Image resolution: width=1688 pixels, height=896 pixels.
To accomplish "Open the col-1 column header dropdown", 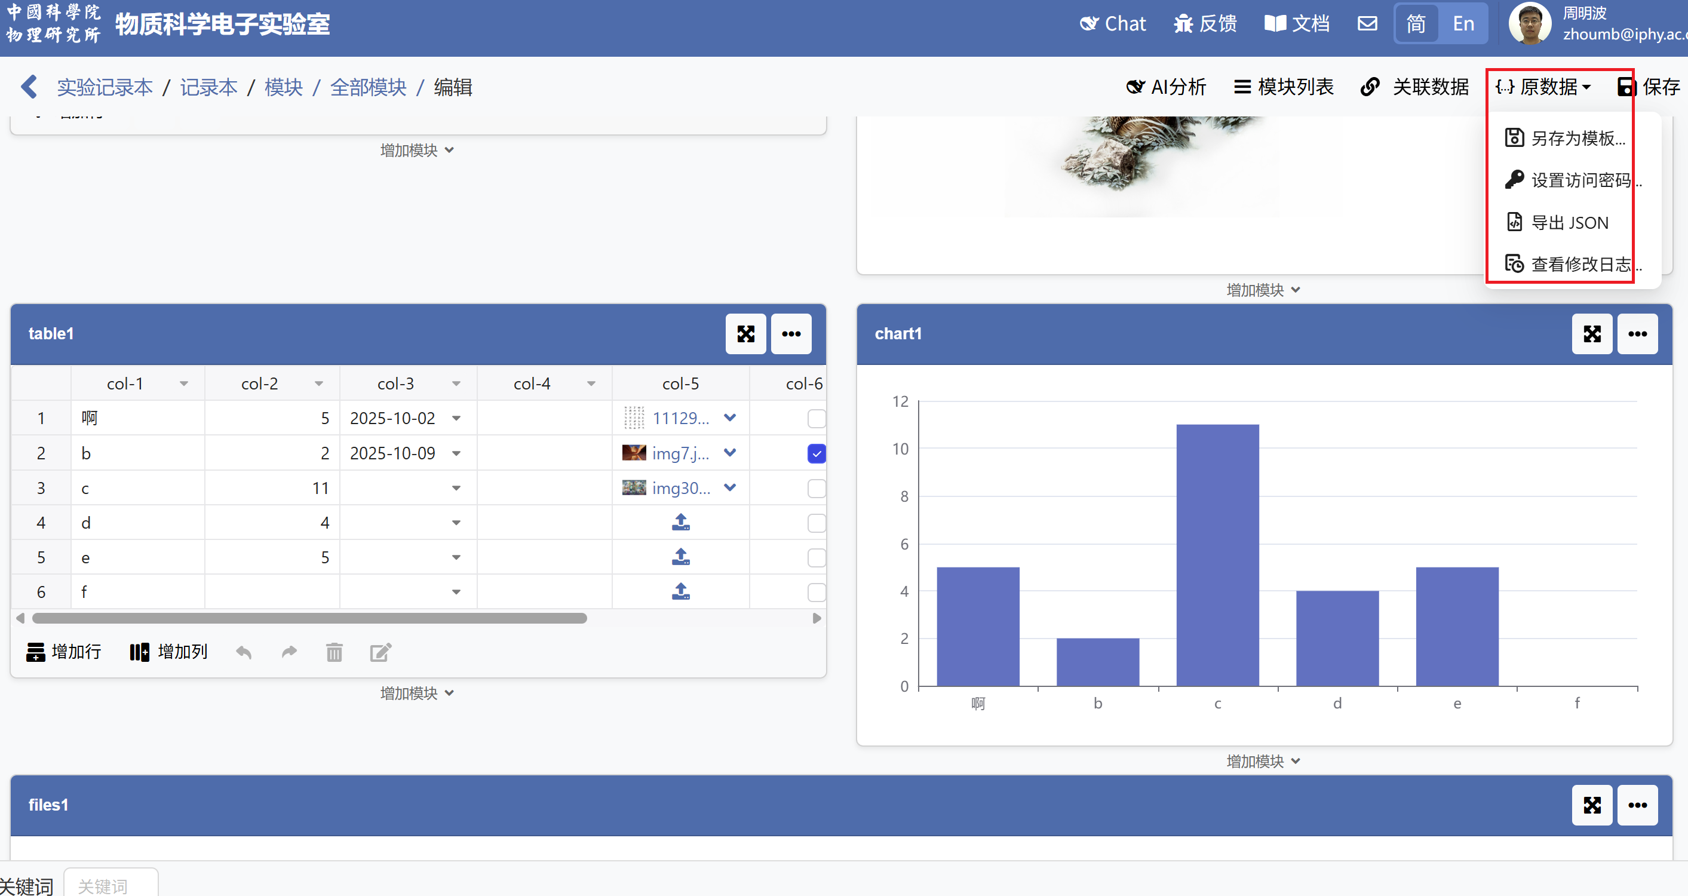I will 184,383.
